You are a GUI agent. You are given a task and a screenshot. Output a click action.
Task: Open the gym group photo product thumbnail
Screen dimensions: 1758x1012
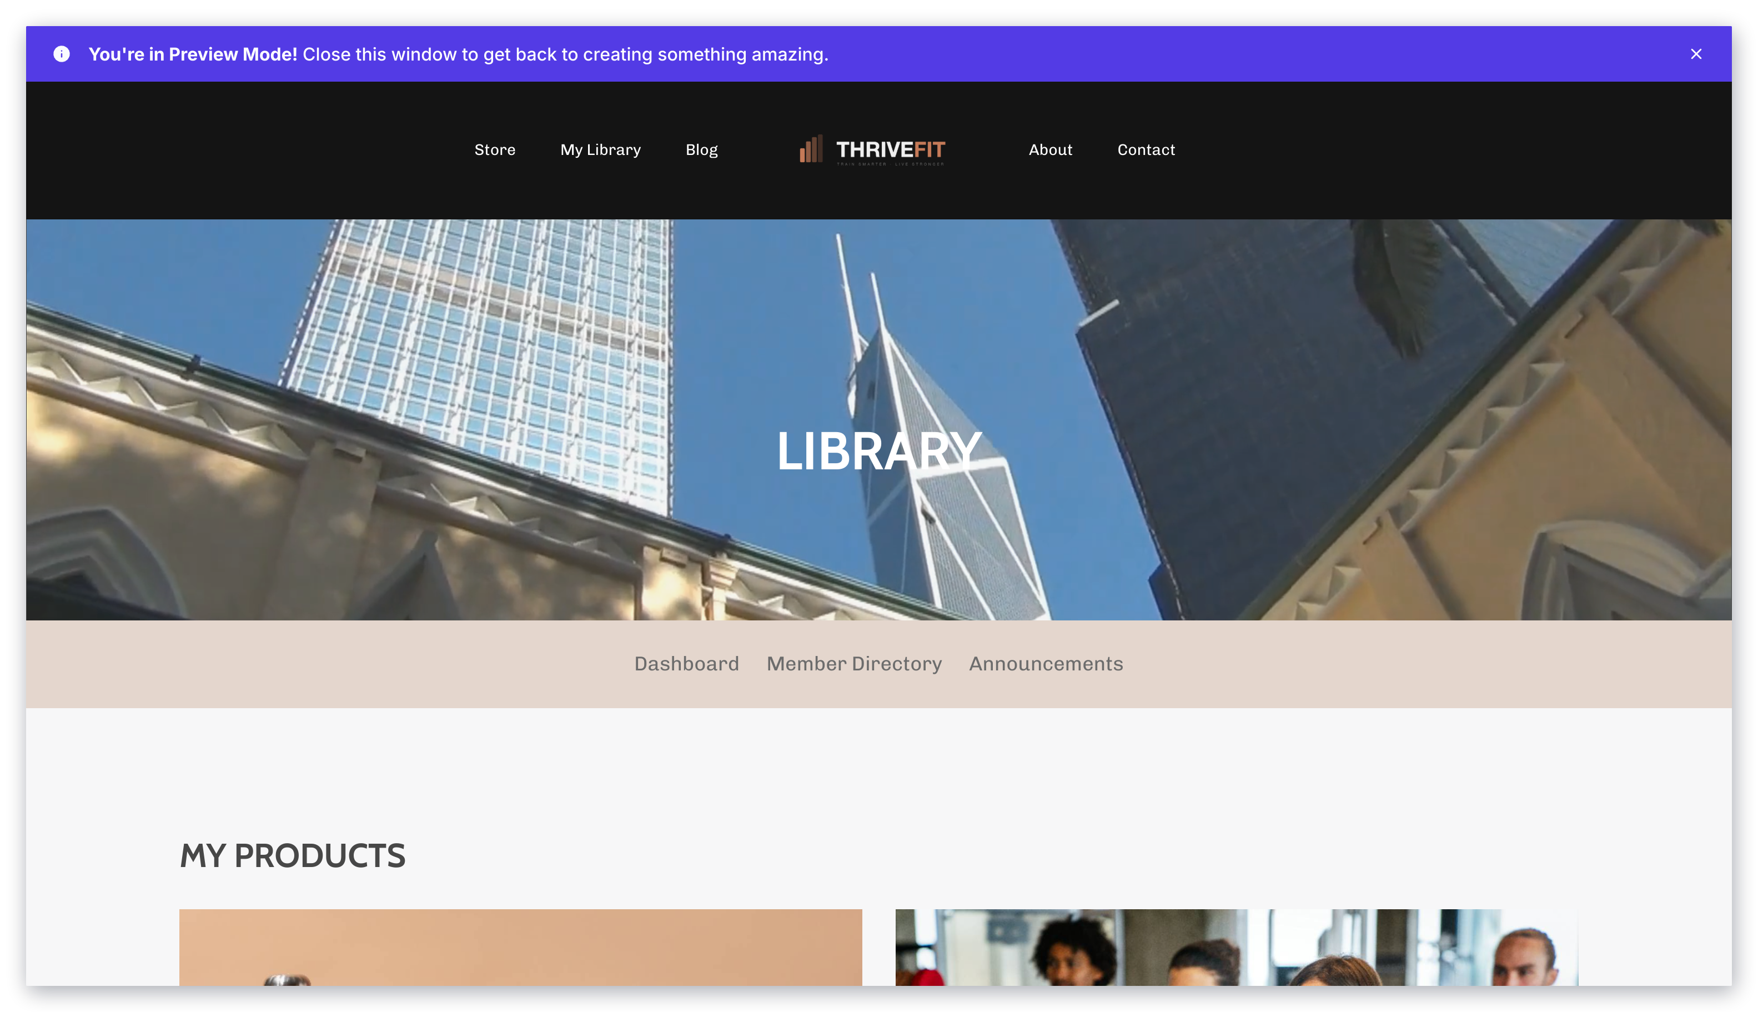pos(1236,948)
